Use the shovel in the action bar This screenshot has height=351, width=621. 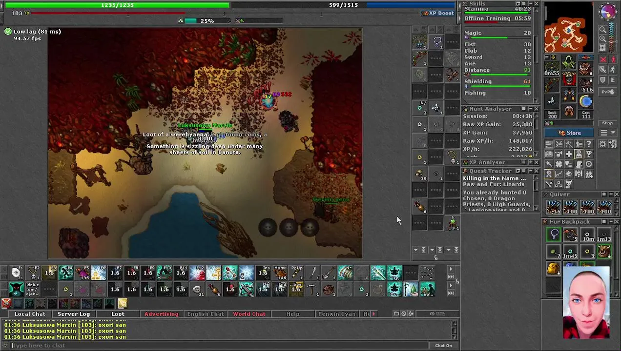pyautogui.click(x=329, y=273)
